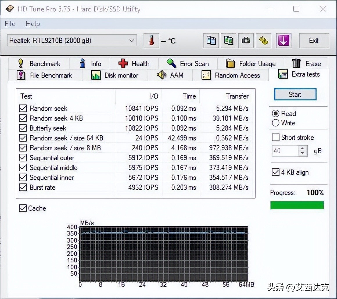The image size is (337, 299).
Task: Click the Exit button
Action: [314, 41]
